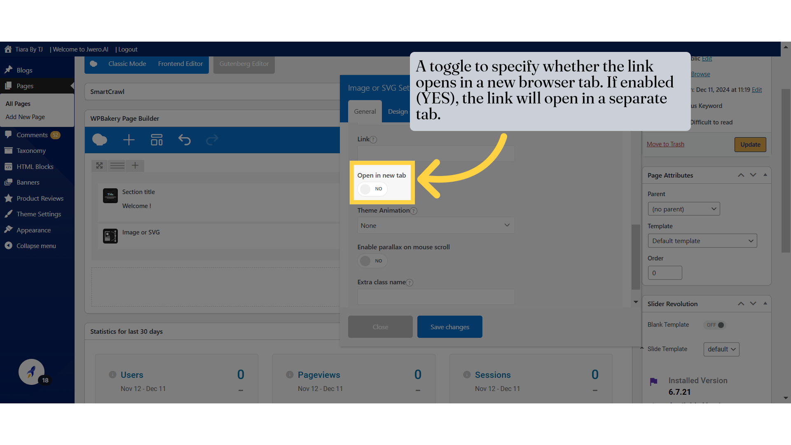
Task: Open Theme Settings in sidebar menu
Action: tap(39, 214)
